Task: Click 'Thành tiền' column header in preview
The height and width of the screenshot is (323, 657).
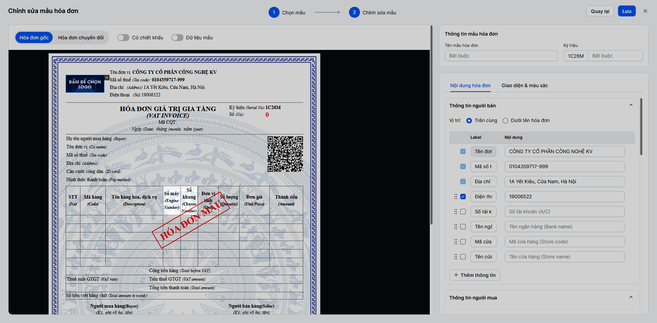Action: tap(286, 200)
